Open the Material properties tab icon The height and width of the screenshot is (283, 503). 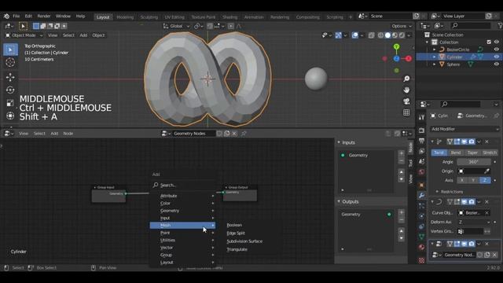[422, 248]
